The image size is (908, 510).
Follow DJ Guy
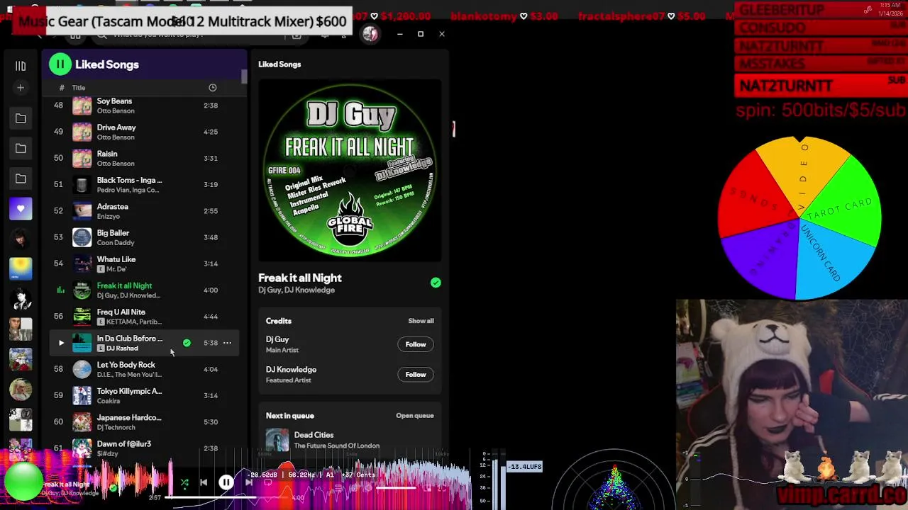[x=416, y=344]
